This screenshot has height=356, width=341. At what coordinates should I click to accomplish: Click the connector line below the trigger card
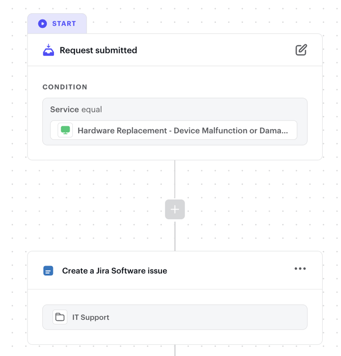(x=175, y=180)
